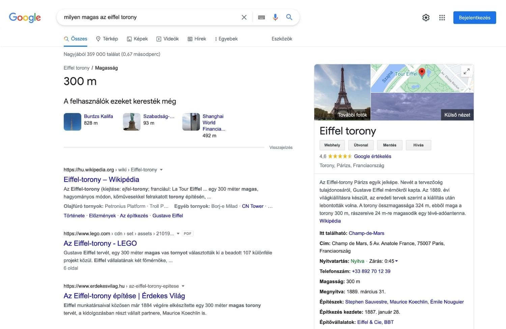Image resolution: width=506 pixels, height=329 pixels.
Task: Click the Google logo
Action: tap(25, 18)
